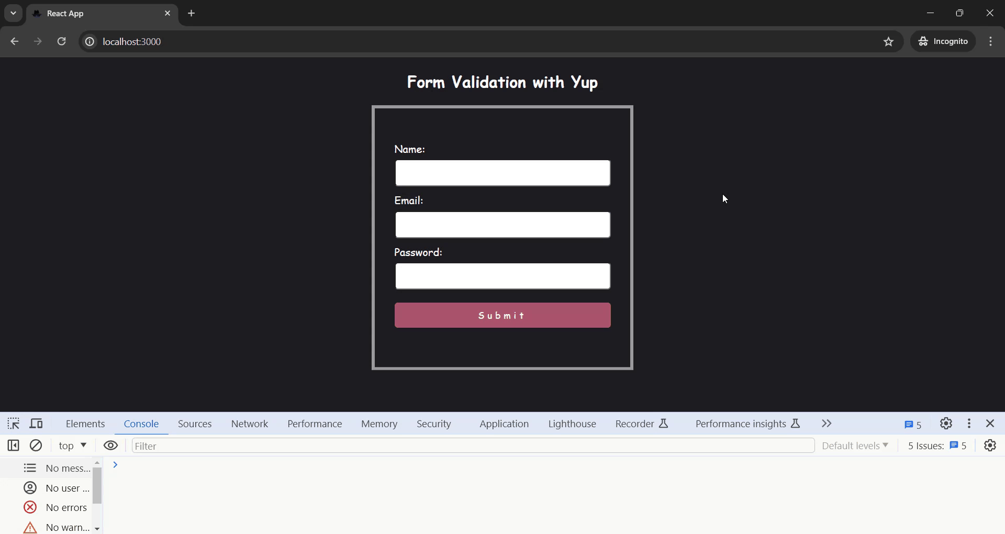The height and width of the screenshot is (534, 1005).
Task: Focus the Name input field
Action: click(x=502, y=173)
